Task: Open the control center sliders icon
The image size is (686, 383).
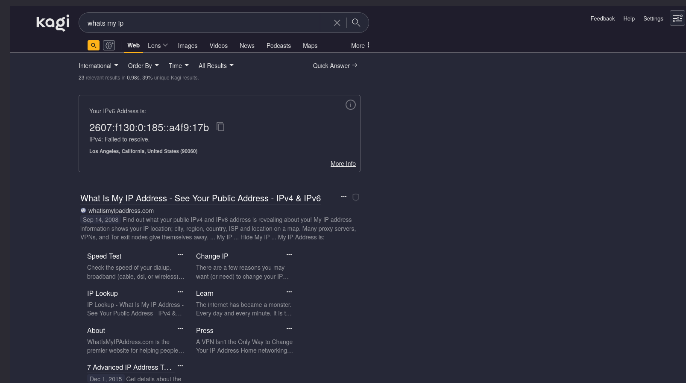Action: [677, 18]
